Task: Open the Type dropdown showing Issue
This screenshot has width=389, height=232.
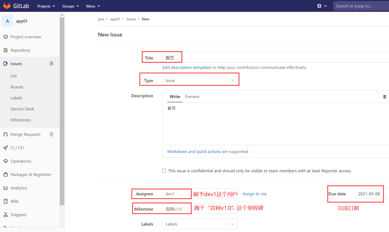Action: point(200,80)
